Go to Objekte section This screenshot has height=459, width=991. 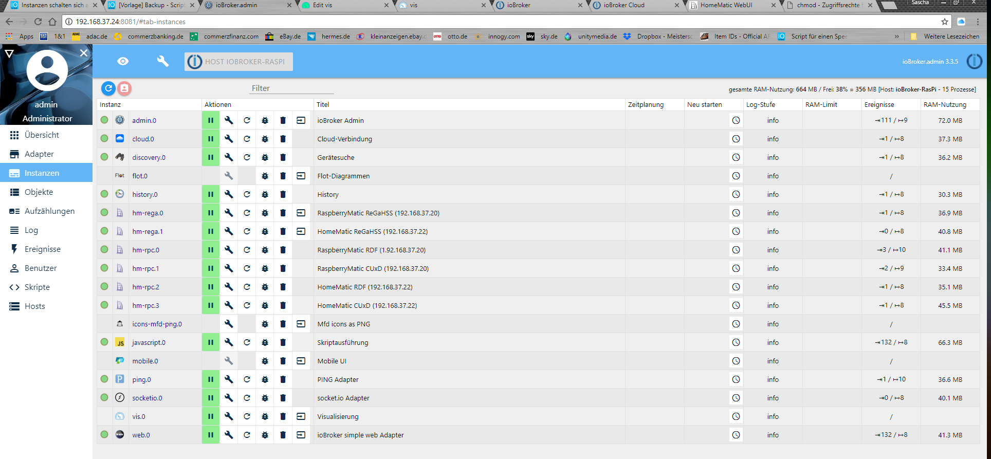pyautogui.click(x=46, y=192)
